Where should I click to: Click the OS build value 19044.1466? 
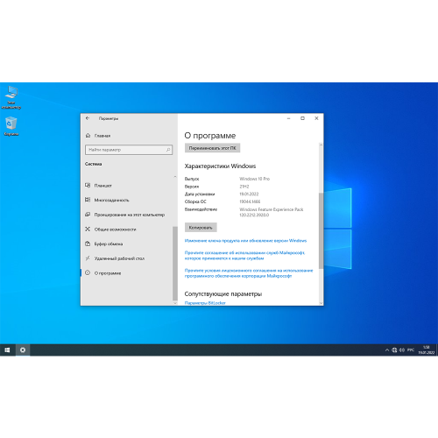[x=250, y=201]
